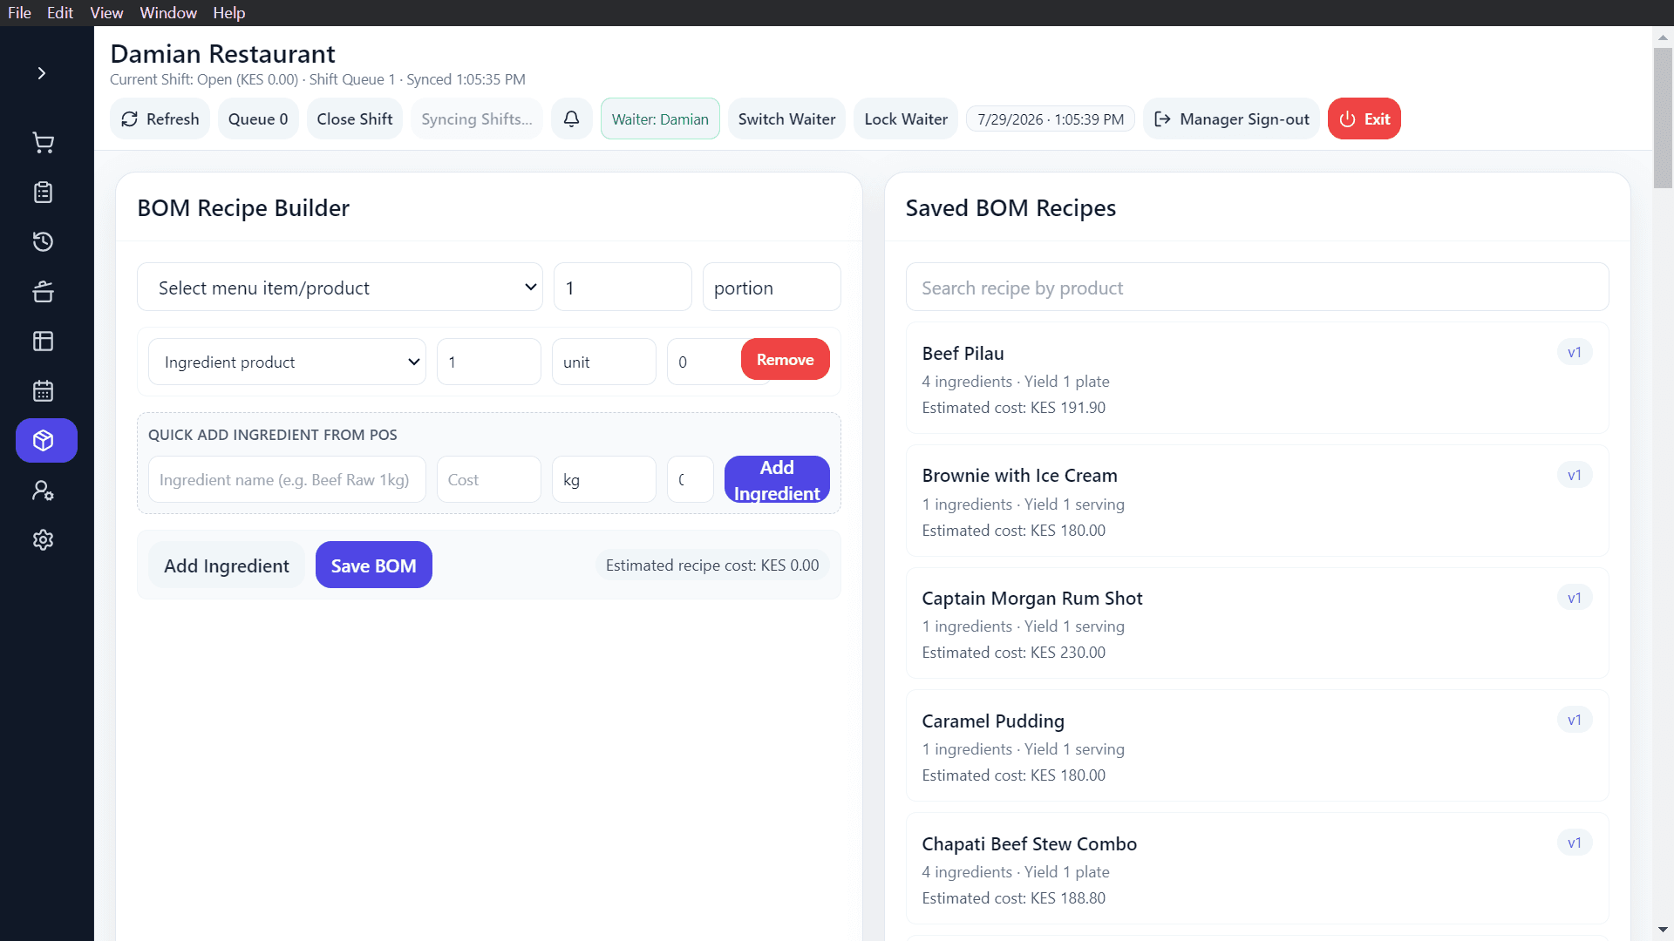Click the notification bell icon
The height and width of the screenshot is (941, 1674).
pyautogui.click(x=572, y=118)
